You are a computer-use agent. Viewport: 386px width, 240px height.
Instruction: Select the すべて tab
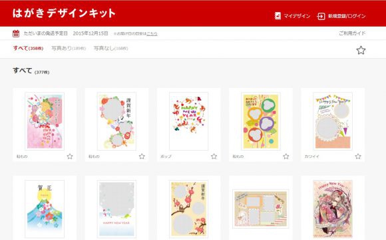[x=28, y=48]
